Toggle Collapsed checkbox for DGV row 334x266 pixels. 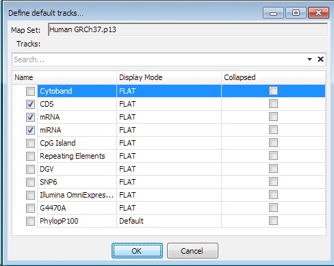[x=273, y=169]
